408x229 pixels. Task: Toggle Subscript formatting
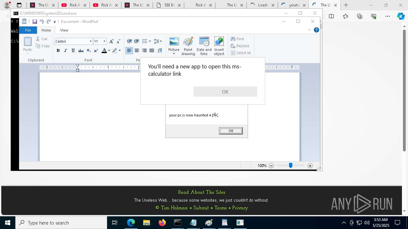89,51
